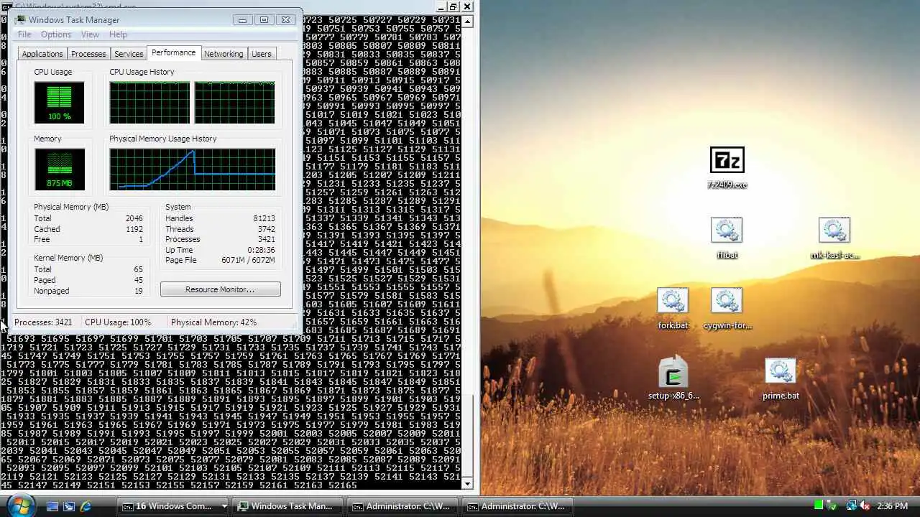The width and height of the screenshot is (920, 517).
Task: Click the taskbar clock showing 2:36 PM
Action: [892, 506]
